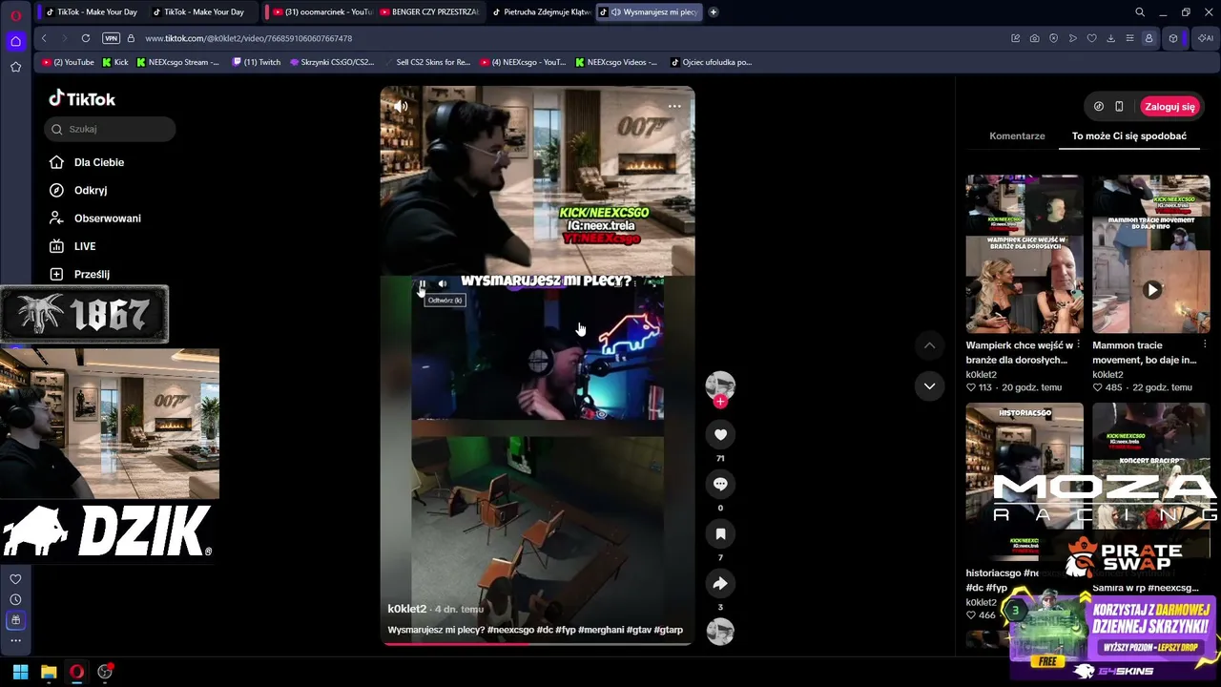Viewport: 1221px width, 687px height.
Task: Open the sidebar history clock icon
Action: pos(15,599)
